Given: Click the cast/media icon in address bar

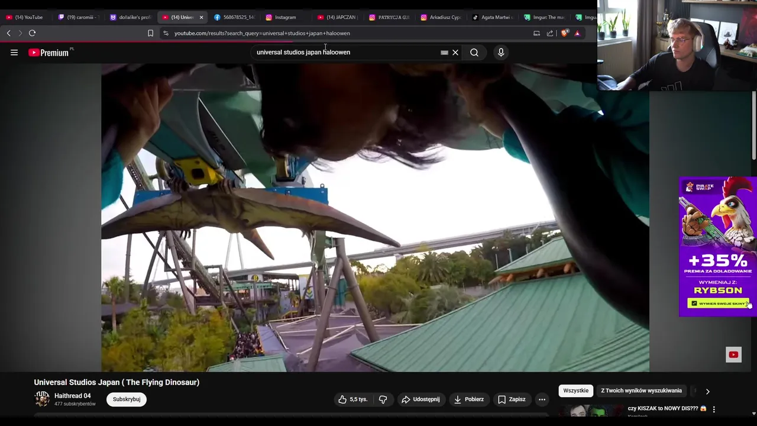Looking at the screenshot, I should (x=536, y=33).
